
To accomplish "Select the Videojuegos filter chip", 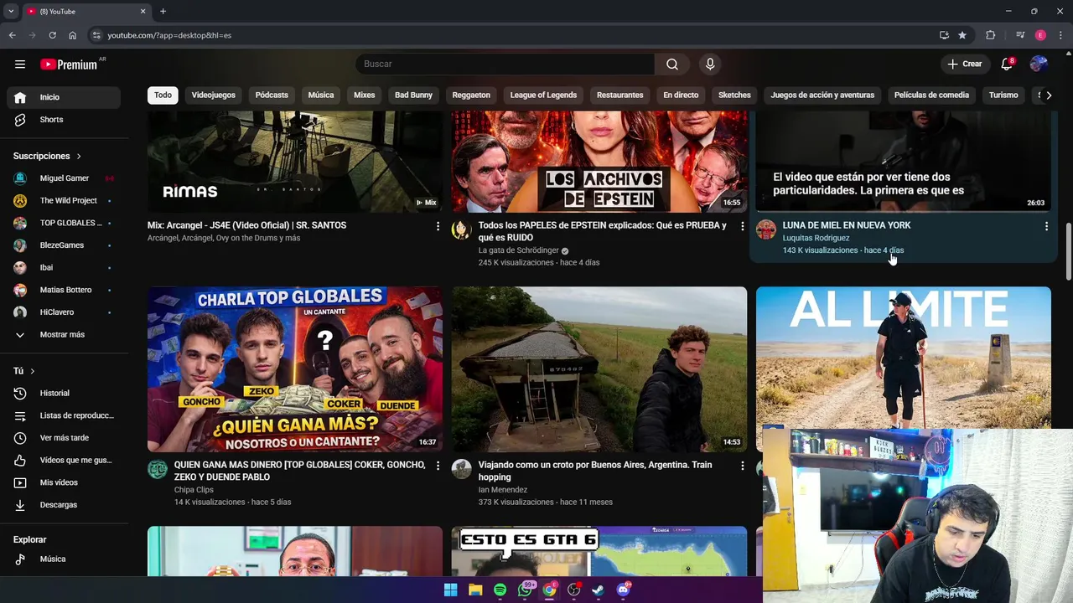I will 213,95.
